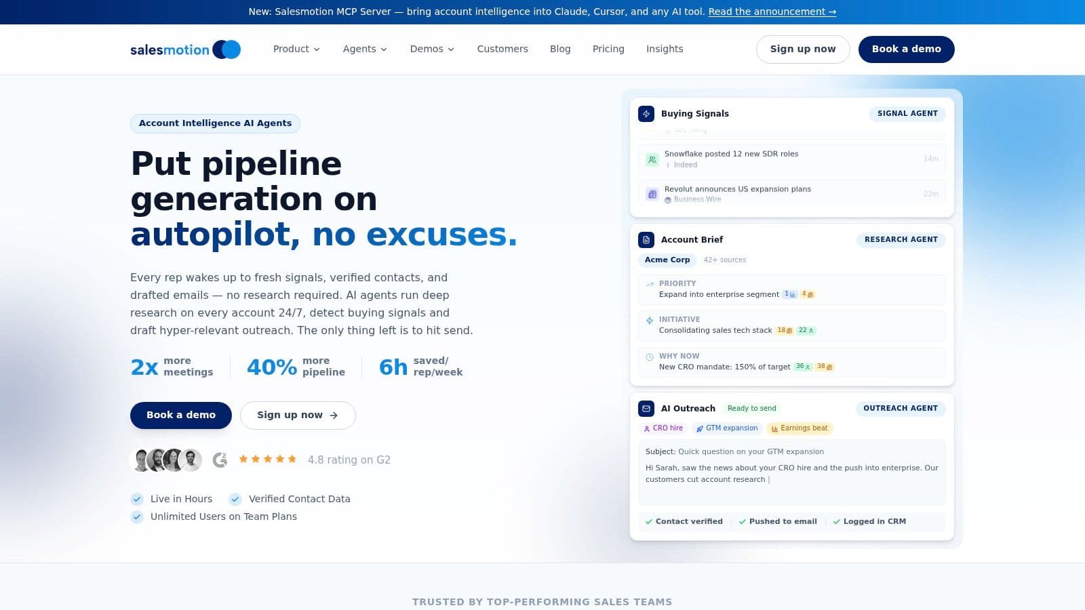Image resolution: width=1085 pixels, height=610 pixels.
Task: Click the five-star rating stars
Action: pyautogui.click(x=267, y=459)
